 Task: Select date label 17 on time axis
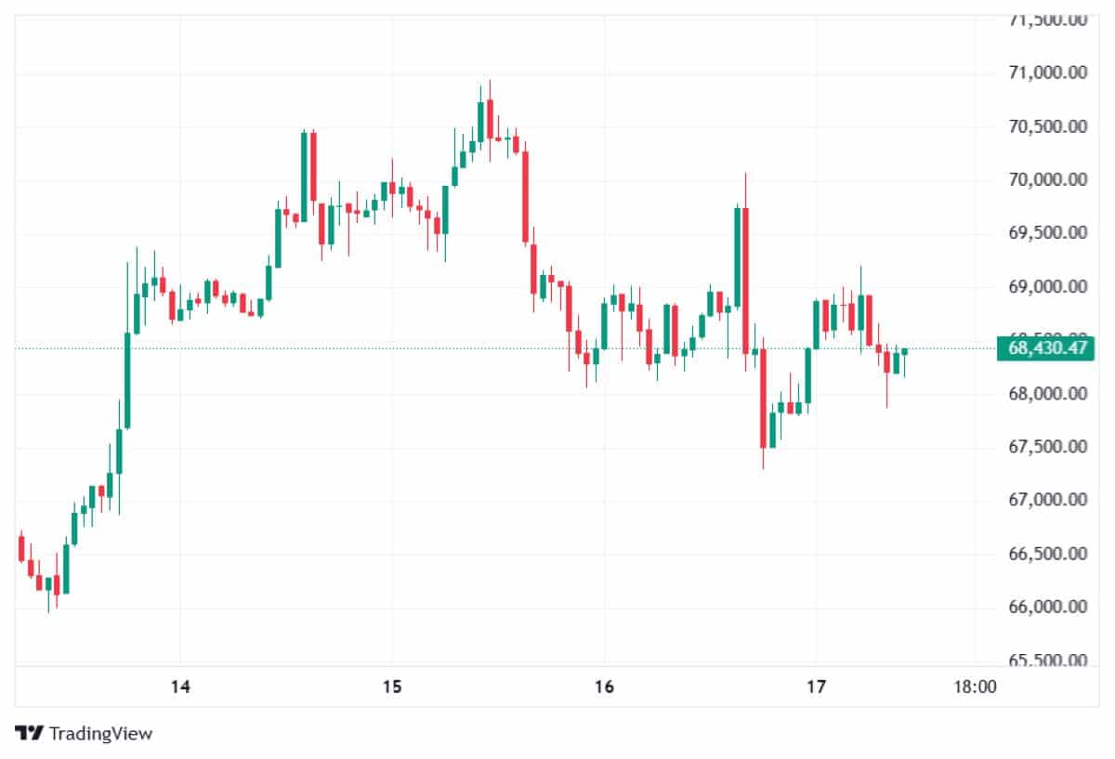[x=816, y=687]
